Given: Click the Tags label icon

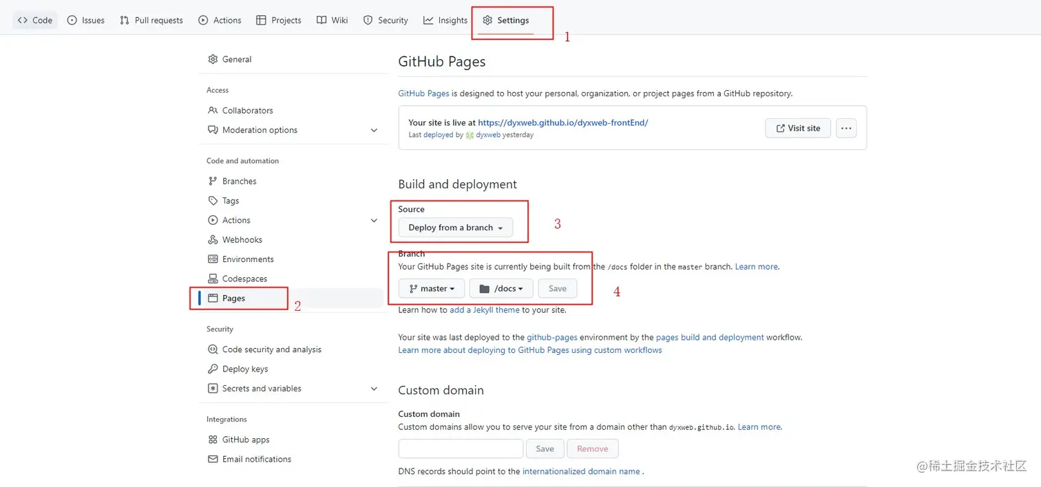Looking at the screenshot, I should 213,201.
